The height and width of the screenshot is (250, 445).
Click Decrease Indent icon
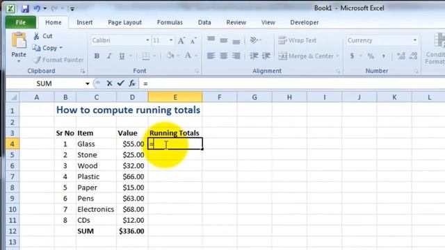point(254,56)
